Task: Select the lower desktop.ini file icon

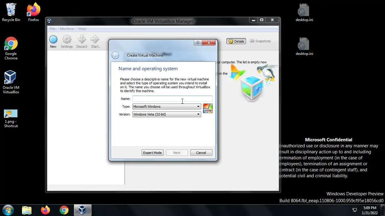Action: click(x=304, y=46)
